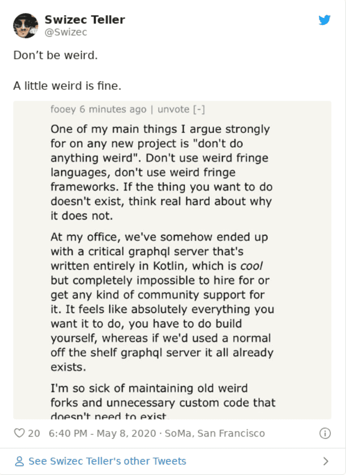
Task: Open Swizec Teller's profile avatar
Action: pyautogui.click(x=25, y=25)
